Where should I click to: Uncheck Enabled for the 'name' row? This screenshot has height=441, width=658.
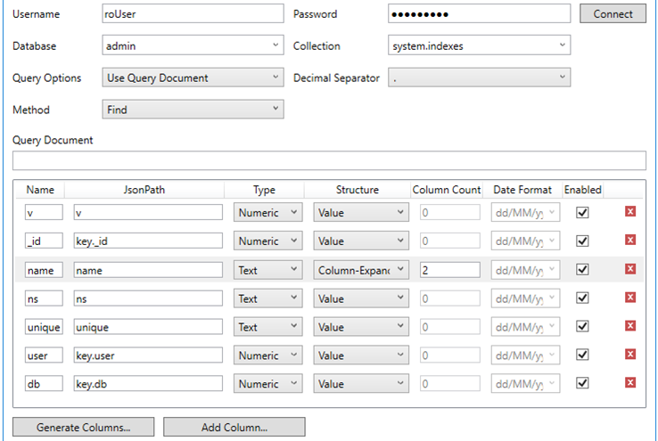click(583, 270)
